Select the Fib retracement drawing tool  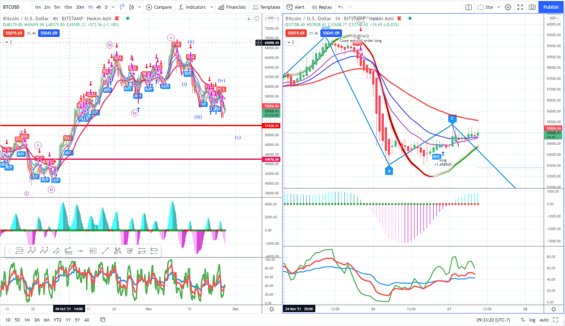click(x=20, y=251)
